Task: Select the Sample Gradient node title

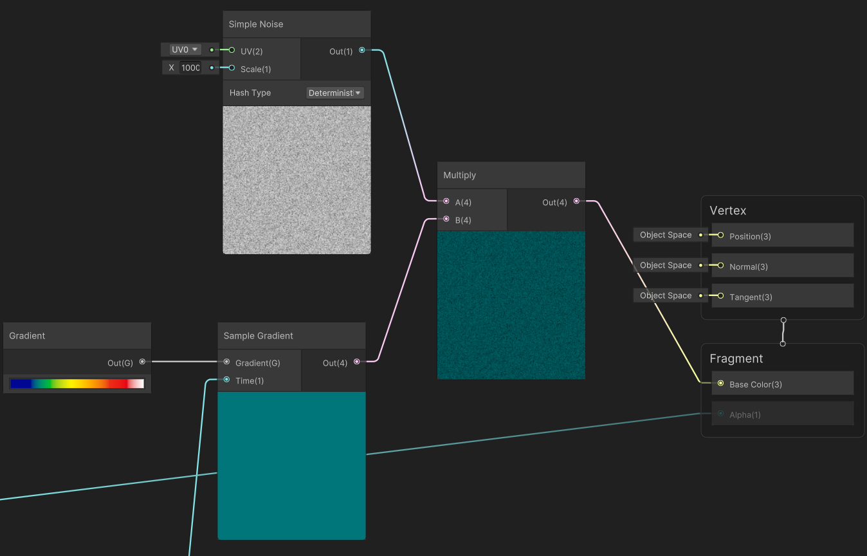Action: point(258,336)
